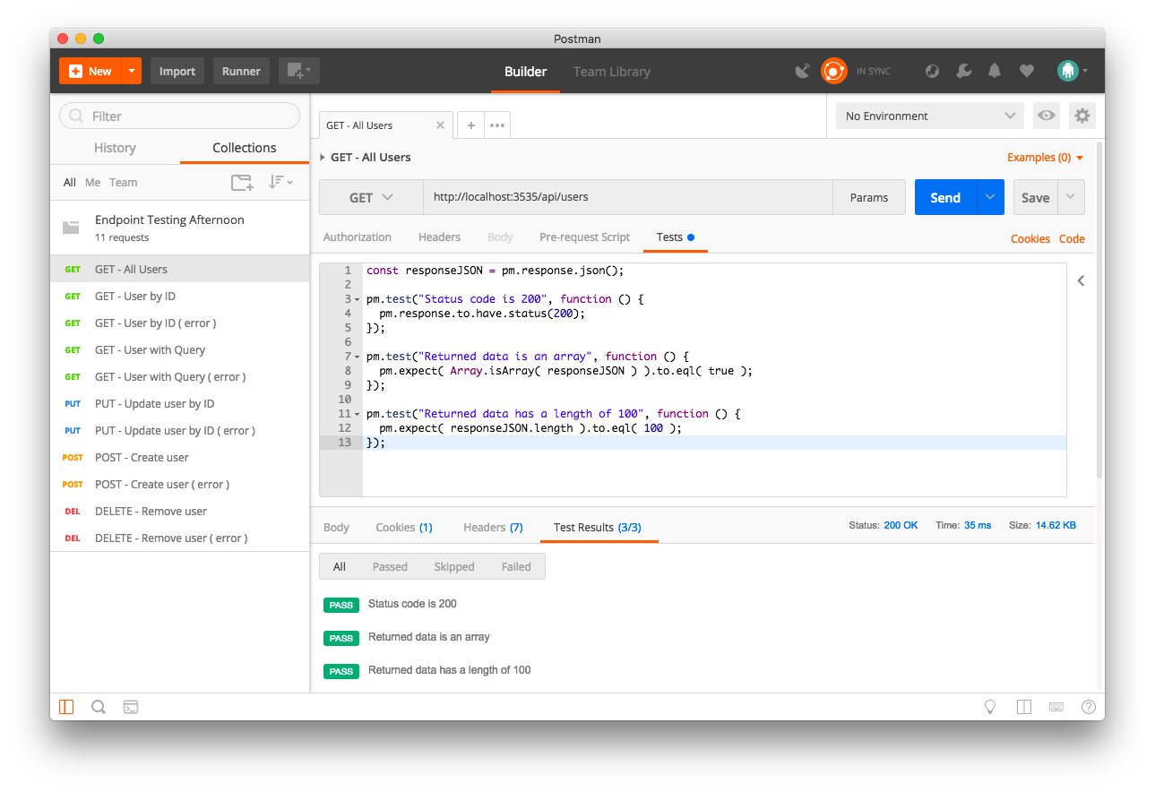Open the HTTP method GET dropdown
Viewport: 1155px width, 792px height.
(371, 197)
